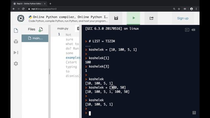Click the Files panel heading

pos(31,29)
